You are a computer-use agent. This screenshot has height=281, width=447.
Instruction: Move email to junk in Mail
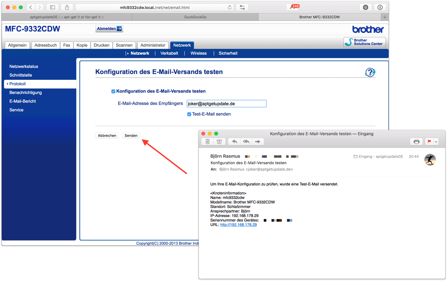pyautogui.click(x=219, y=142)
